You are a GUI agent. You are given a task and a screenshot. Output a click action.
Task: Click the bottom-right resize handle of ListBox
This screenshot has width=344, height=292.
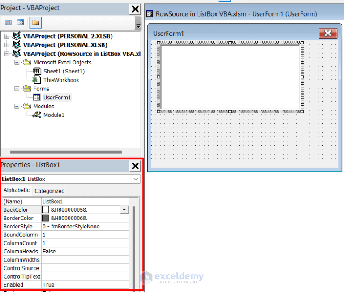(302, 112)
